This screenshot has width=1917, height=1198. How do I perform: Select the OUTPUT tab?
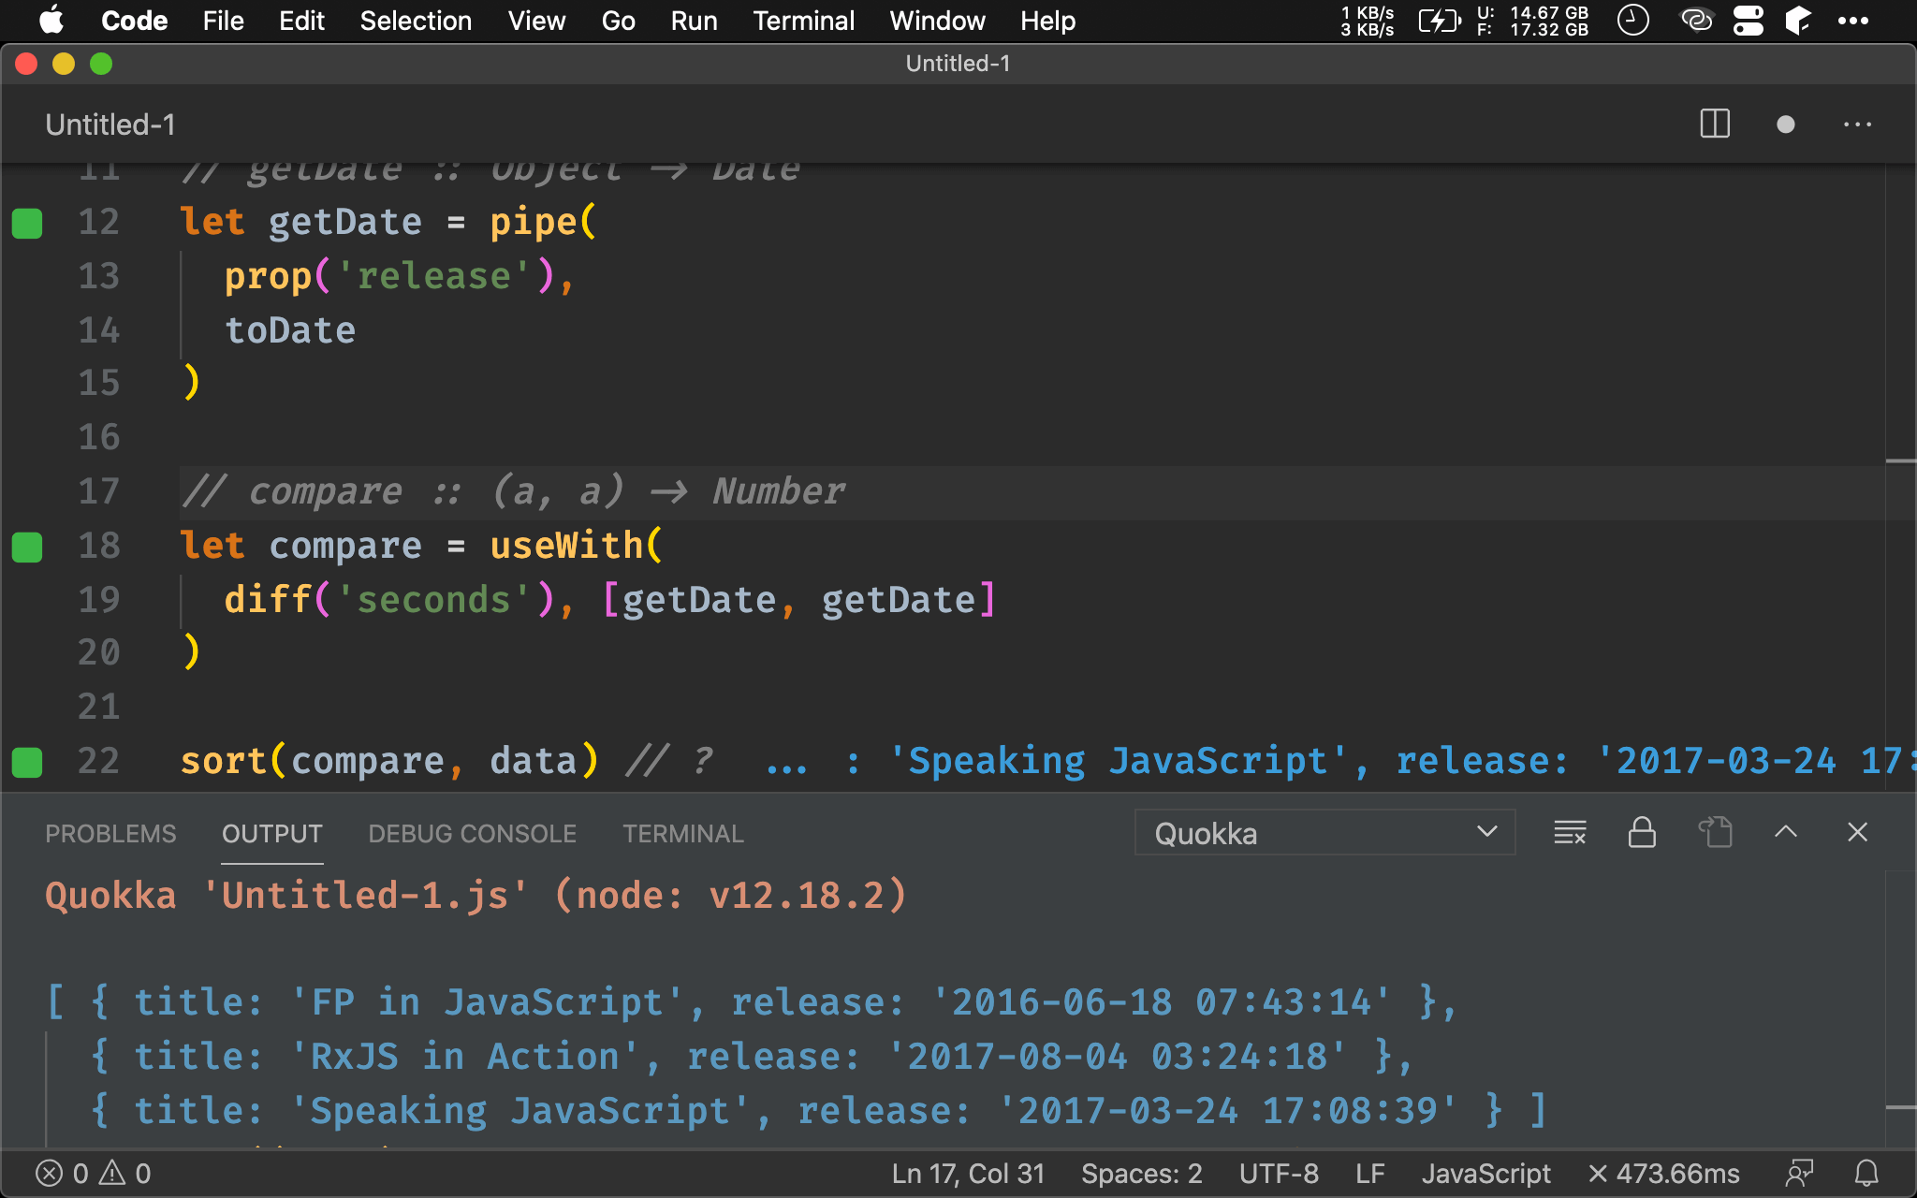click(x=272, y=834)
